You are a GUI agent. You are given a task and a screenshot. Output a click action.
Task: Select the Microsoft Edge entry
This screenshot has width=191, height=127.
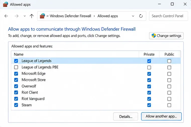[33, 74]
